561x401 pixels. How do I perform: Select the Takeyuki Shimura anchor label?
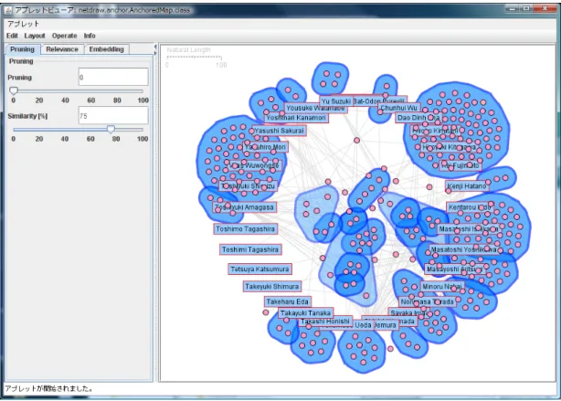pos(272,286)
